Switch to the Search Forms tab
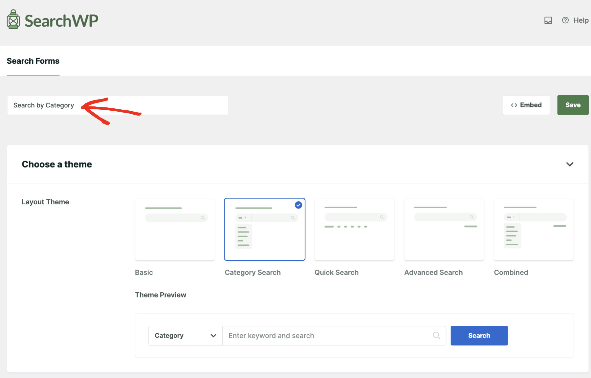The width and height of the screenshot is (591, 378). point(33,61)
